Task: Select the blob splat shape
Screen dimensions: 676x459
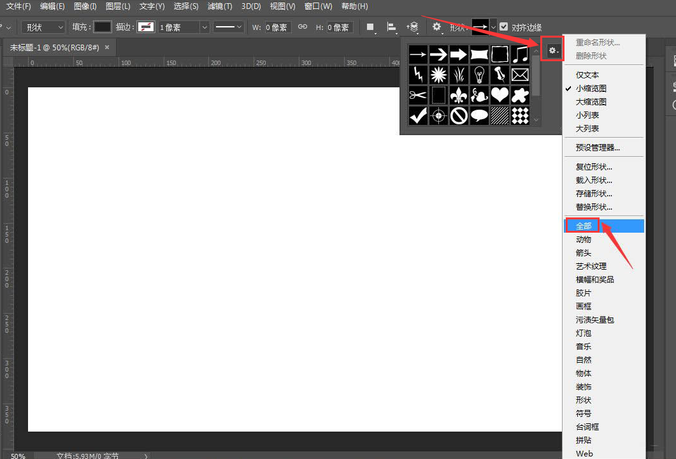Action: tap(521, 96)
